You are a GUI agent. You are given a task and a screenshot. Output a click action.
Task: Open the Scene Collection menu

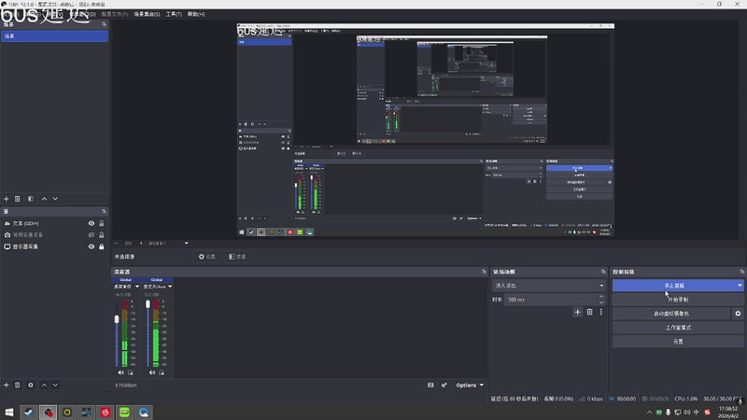tap(147, 14)
